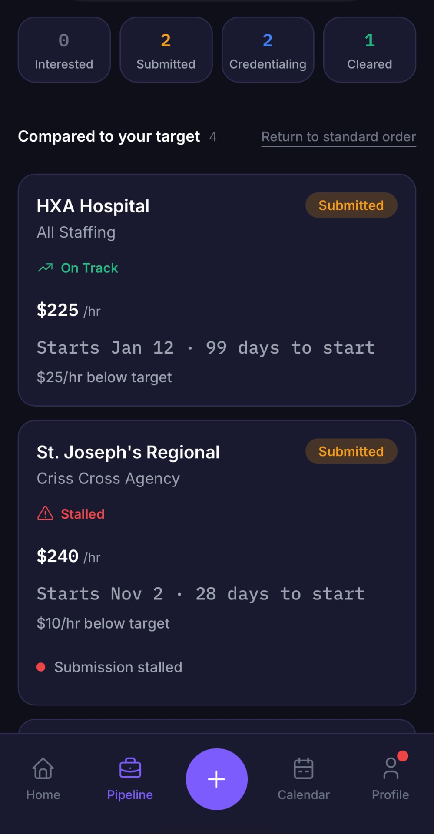Open the HXA Hospital card
The image size is (434, 834).
217,290
